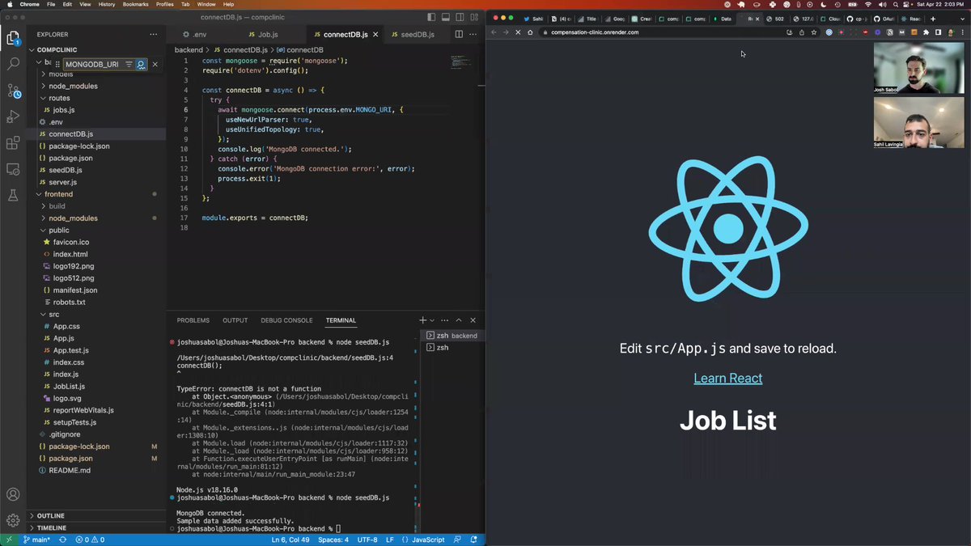Viewport: 971px width, 546px height.
Task: Close the connectDB.js editor tab
Action: pos(377,34)
